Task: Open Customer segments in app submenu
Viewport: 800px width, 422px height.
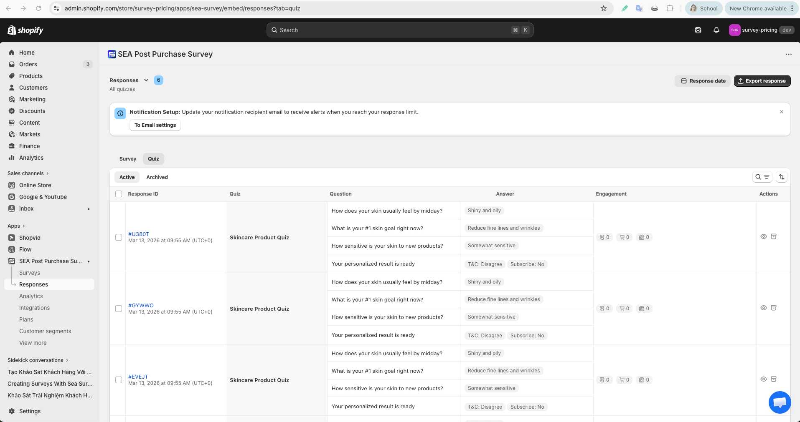Action: coord(45,331)
